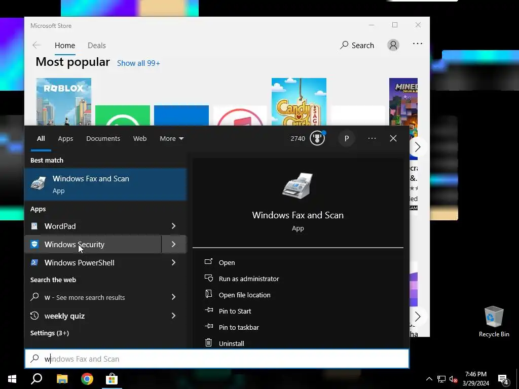Click the muted volume tray icon

coord(453,379)
